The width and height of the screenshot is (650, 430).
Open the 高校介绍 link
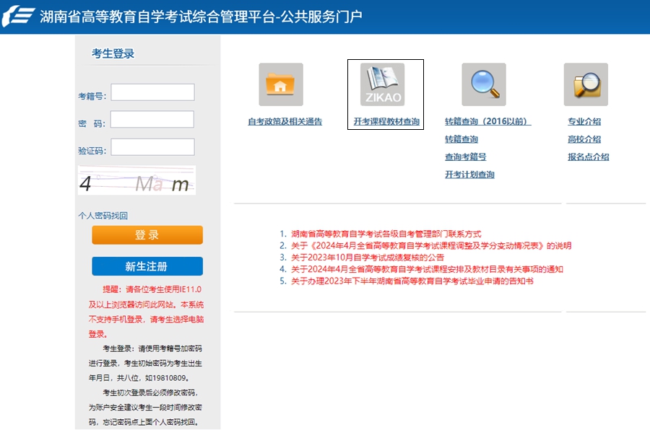[x=584, y=139]
